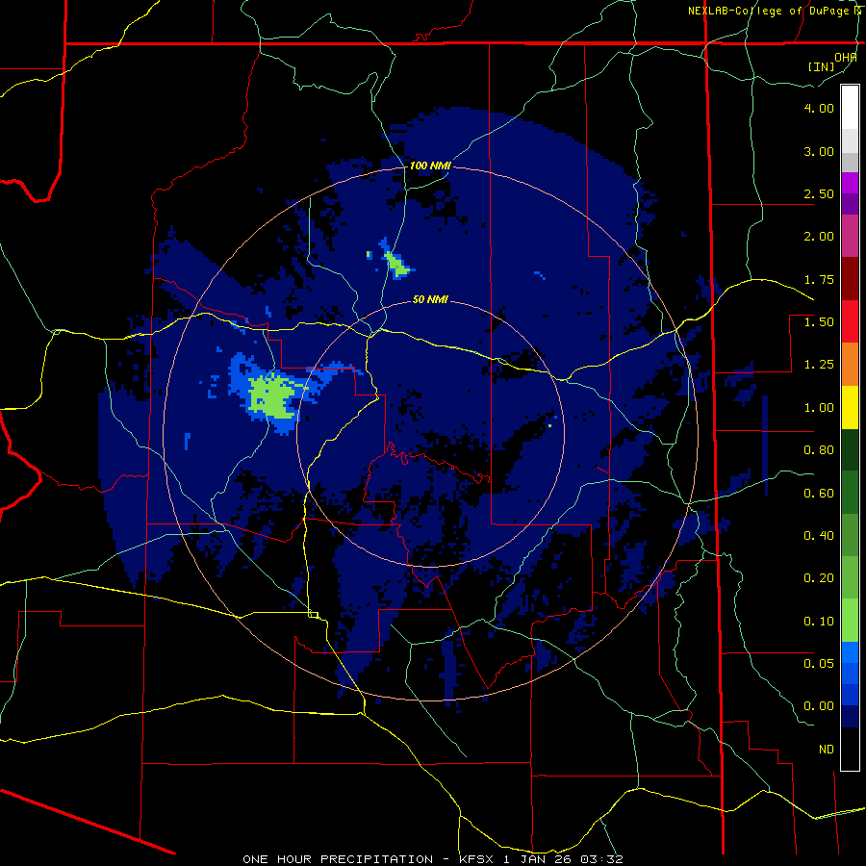
Task: Select the bright lime 0.10 legend swatch
Action: coord(850,621)
